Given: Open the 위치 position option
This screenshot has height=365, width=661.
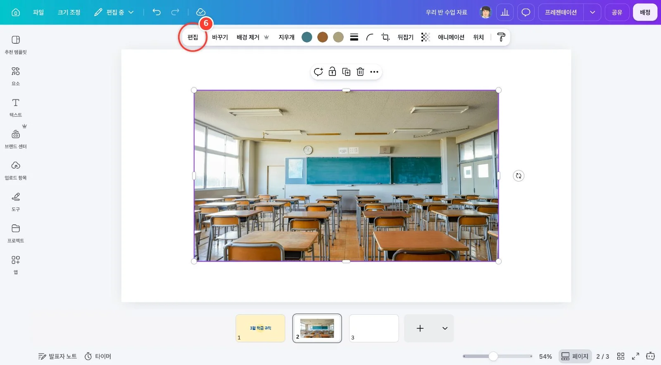Looking at the screenshot, I should [478, 37].
